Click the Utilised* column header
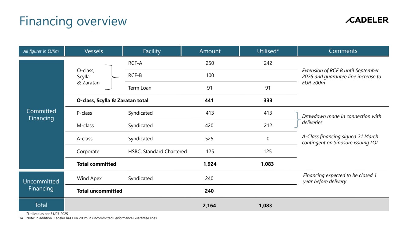The height and width of the screenshot is (229, 408). [x=268, y=51]
